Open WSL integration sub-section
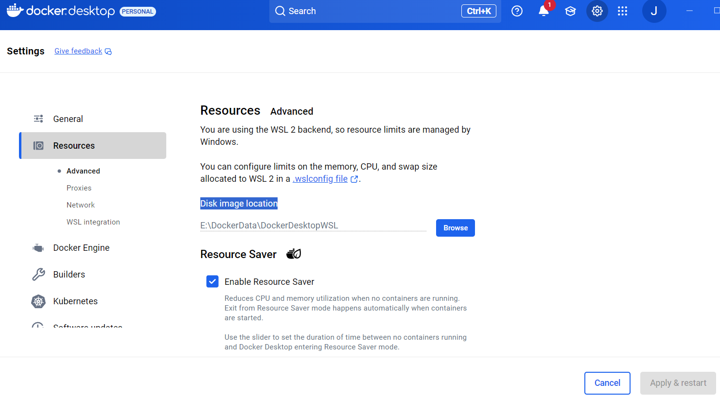The width and height of the screenshot is (720, 399). [93, 222]
